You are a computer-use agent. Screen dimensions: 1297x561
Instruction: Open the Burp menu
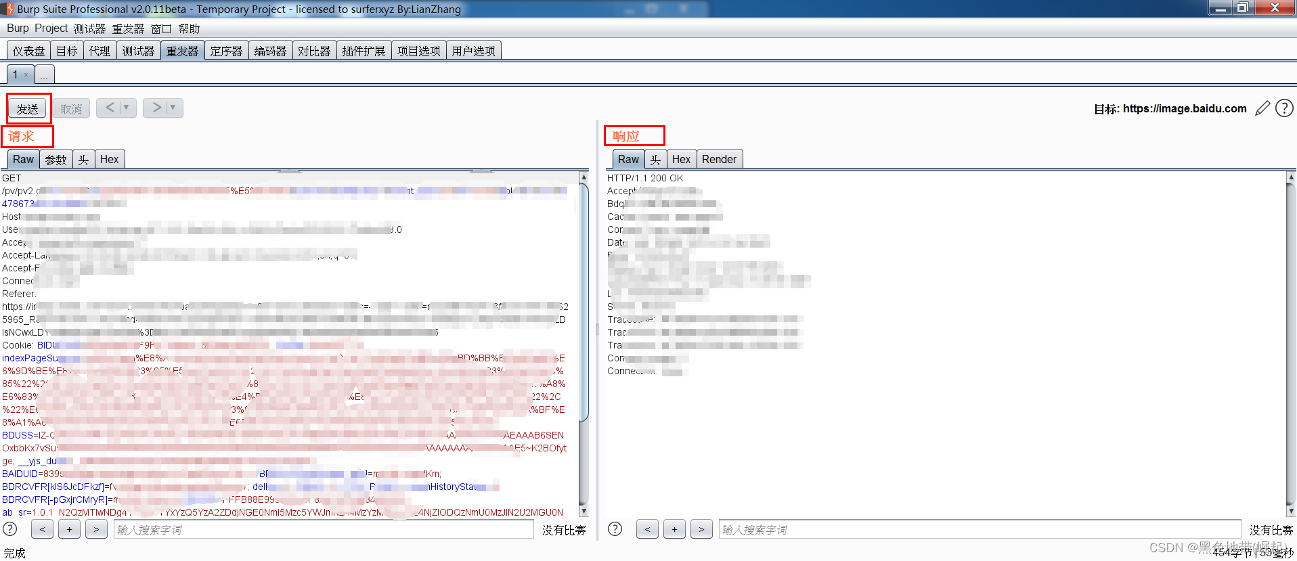pos(18,28)
